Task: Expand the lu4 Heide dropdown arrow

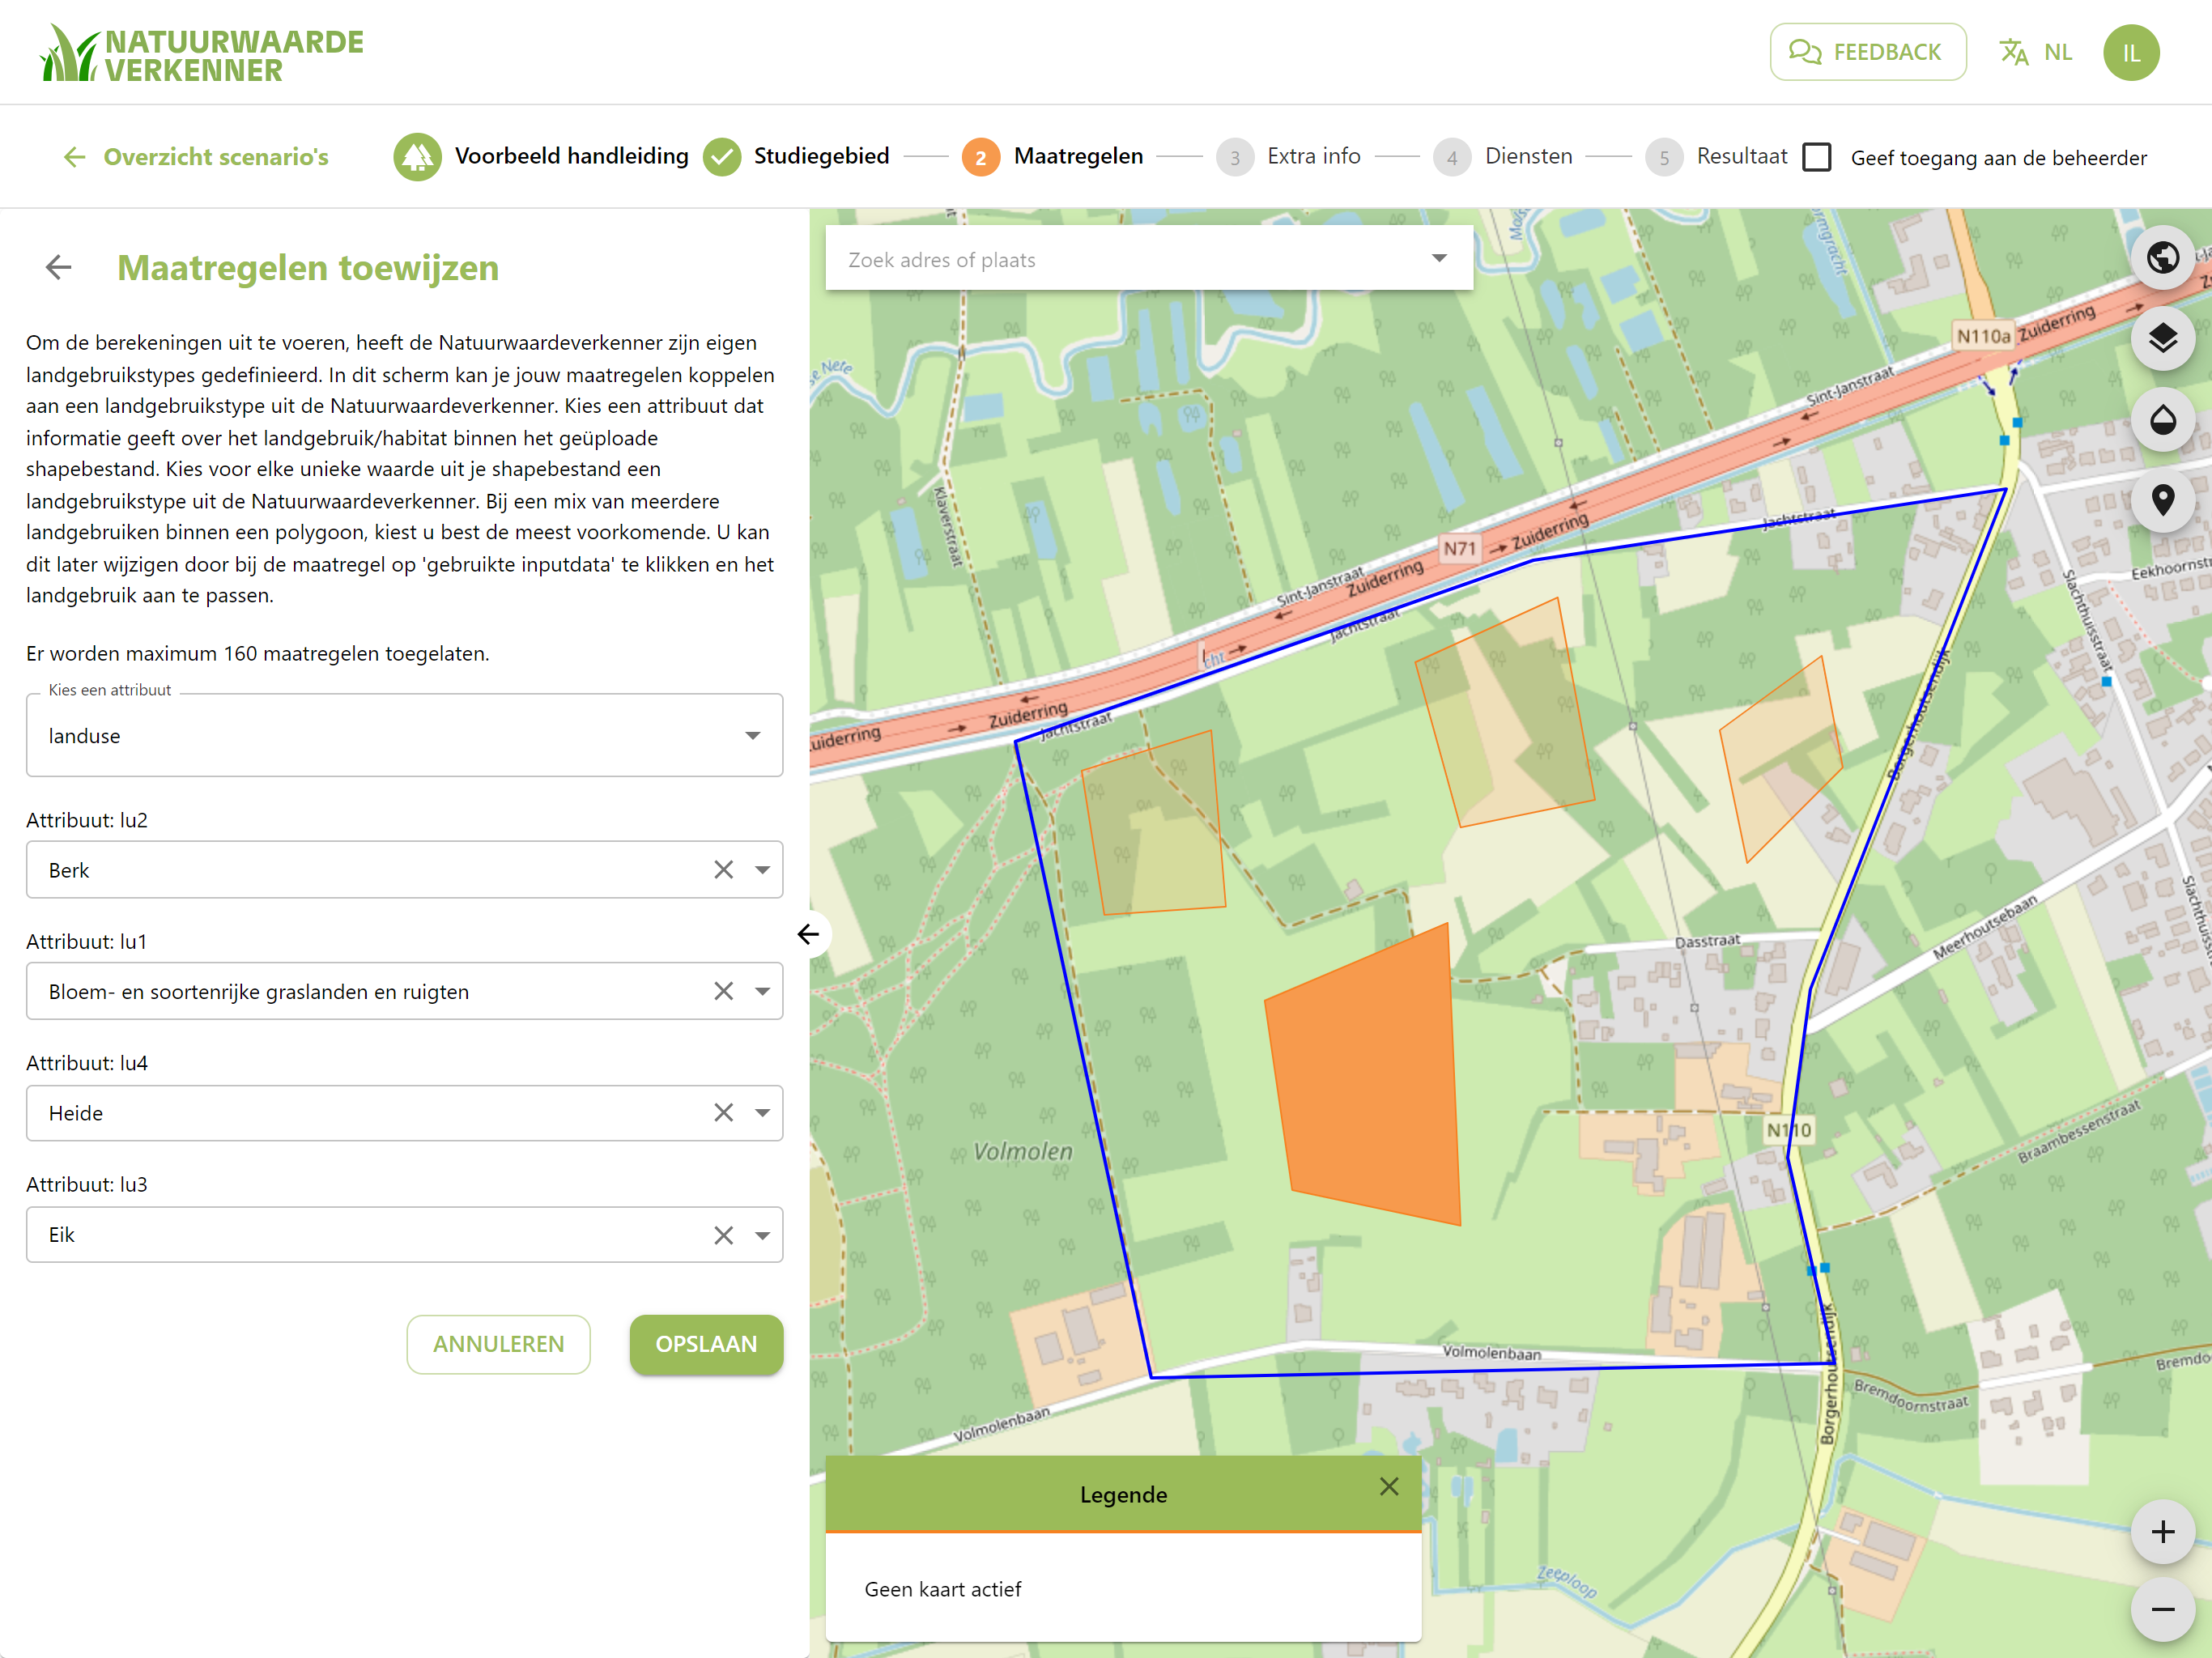Action: coord(762,1113)
